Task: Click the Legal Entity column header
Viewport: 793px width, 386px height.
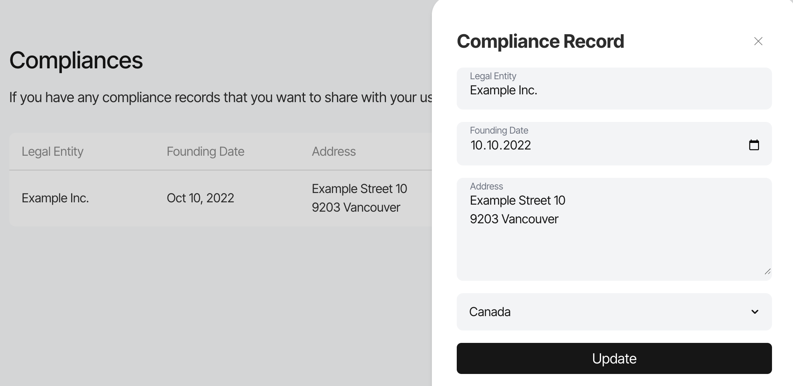Action: (52, 151)
